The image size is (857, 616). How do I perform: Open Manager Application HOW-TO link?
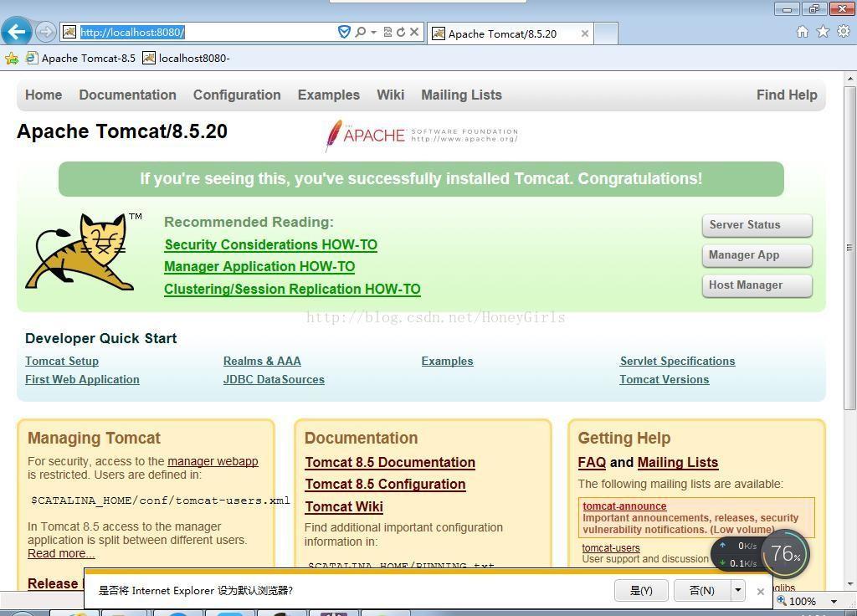pos(259,267)
